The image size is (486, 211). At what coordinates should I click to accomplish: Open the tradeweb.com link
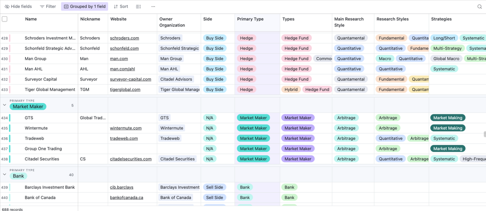tap(124, 138)
